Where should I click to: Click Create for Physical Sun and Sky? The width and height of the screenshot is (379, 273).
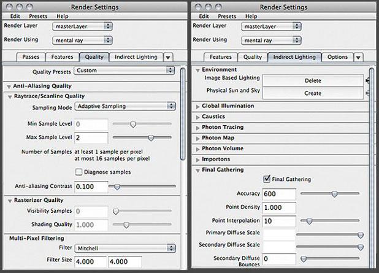coord(313,93)
